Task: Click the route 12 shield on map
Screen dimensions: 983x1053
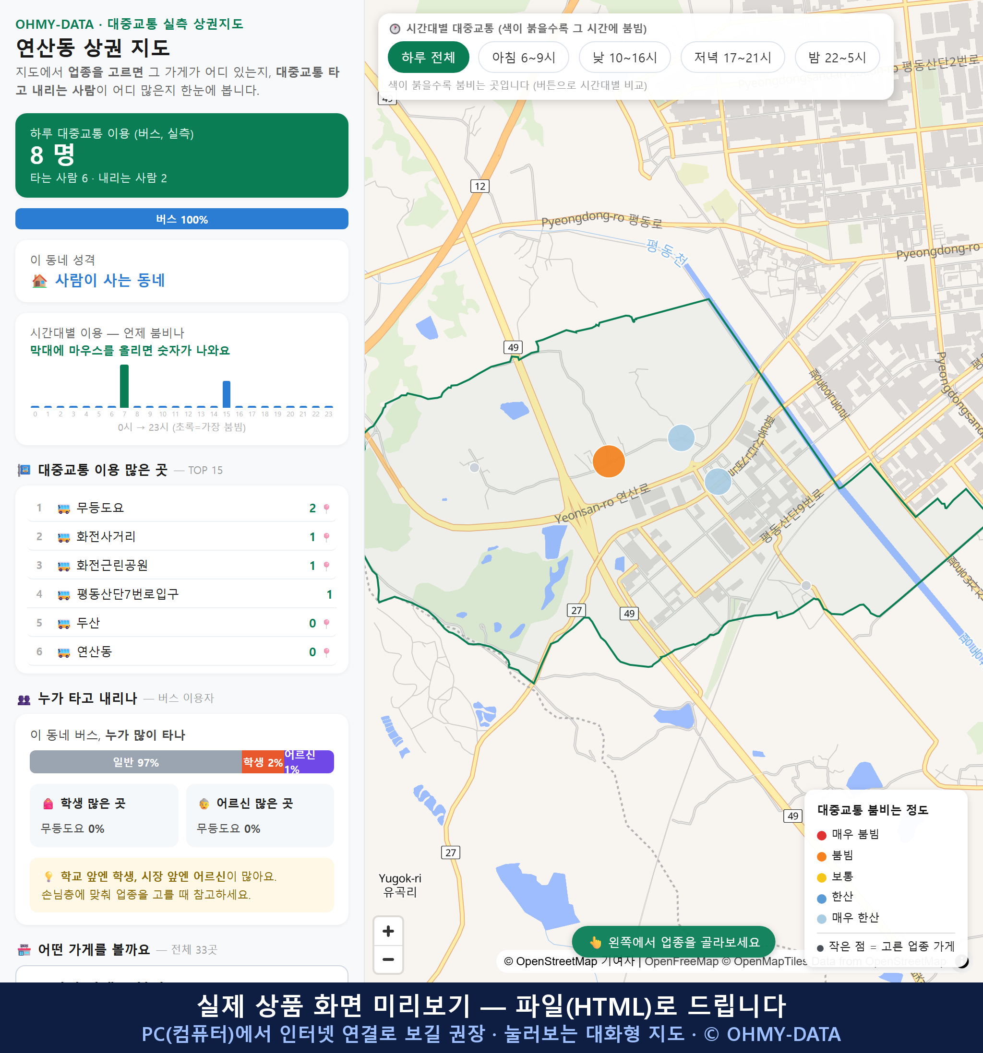Action: pyautogui.click(x=480, y=186)
